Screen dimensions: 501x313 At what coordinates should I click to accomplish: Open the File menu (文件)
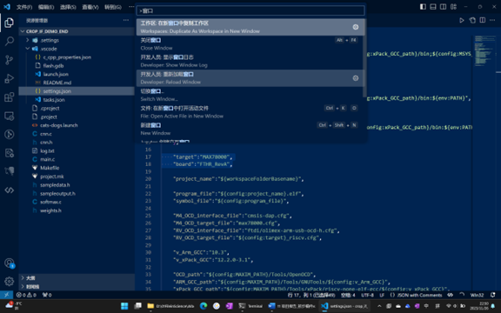pyautogui.click(x=24, y=7)
